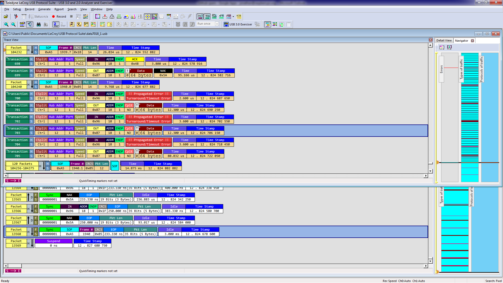503x283 pixels.
Task: Click the traffic summary report bar chart icon
Action: [133, 17]
